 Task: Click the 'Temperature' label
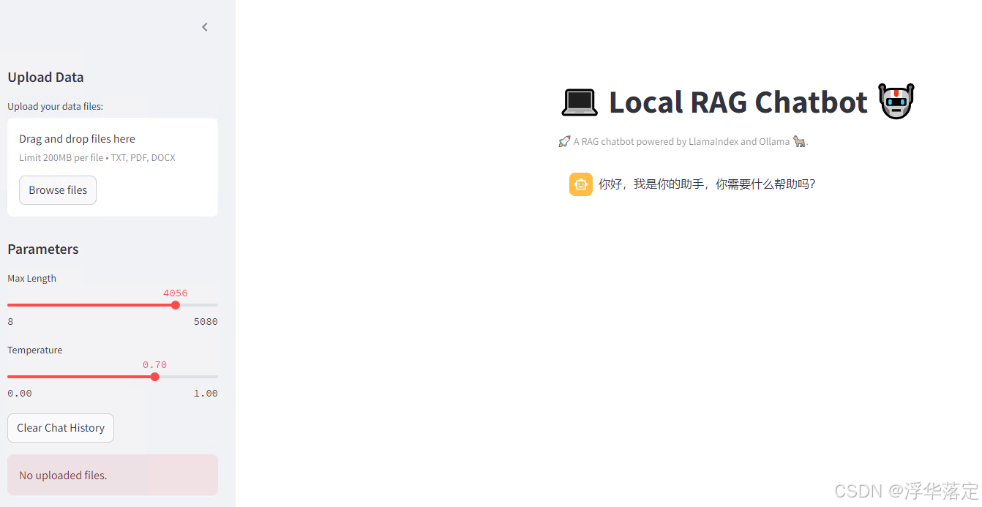35,350
